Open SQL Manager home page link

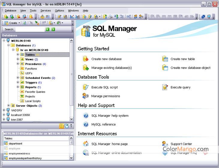coord(109,144)
